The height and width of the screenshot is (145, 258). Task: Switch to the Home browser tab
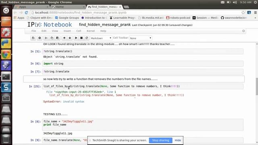click(x=68, y=7)
